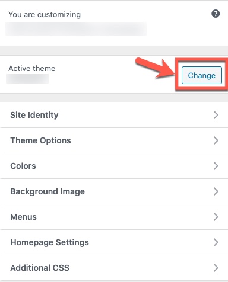The height and width of the screenshot is (282, 228).
Task: Click the chevron next to Additional CSS
Action: point(216,268)
